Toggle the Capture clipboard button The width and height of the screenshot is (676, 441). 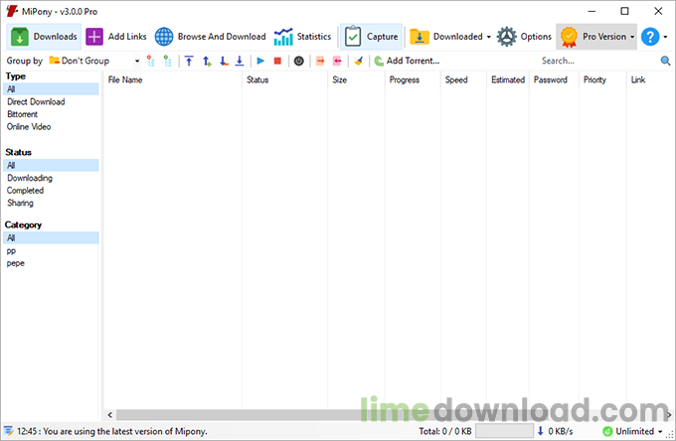371,37
